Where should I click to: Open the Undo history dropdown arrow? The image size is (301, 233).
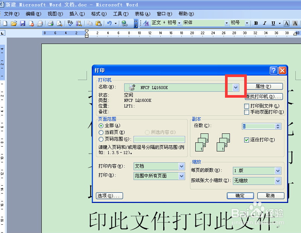click(116, 23)
